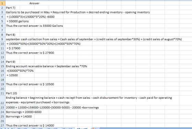192x129 pixels.
Task: Select row 18 by its row number
Action: (2, 80)
